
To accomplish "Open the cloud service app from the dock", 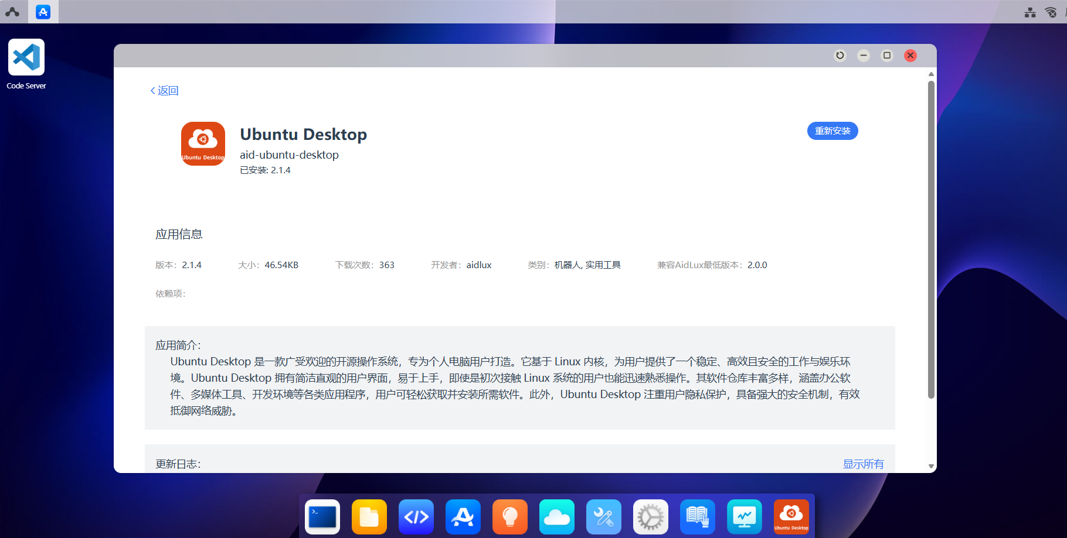I will click(557, 517).
